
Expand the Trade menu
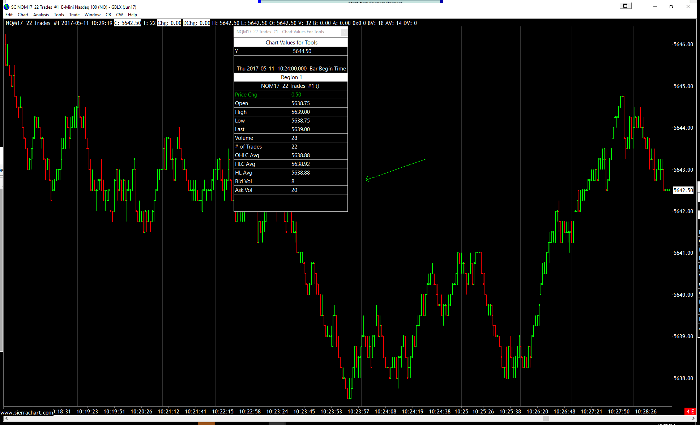[x=74, y=15]
